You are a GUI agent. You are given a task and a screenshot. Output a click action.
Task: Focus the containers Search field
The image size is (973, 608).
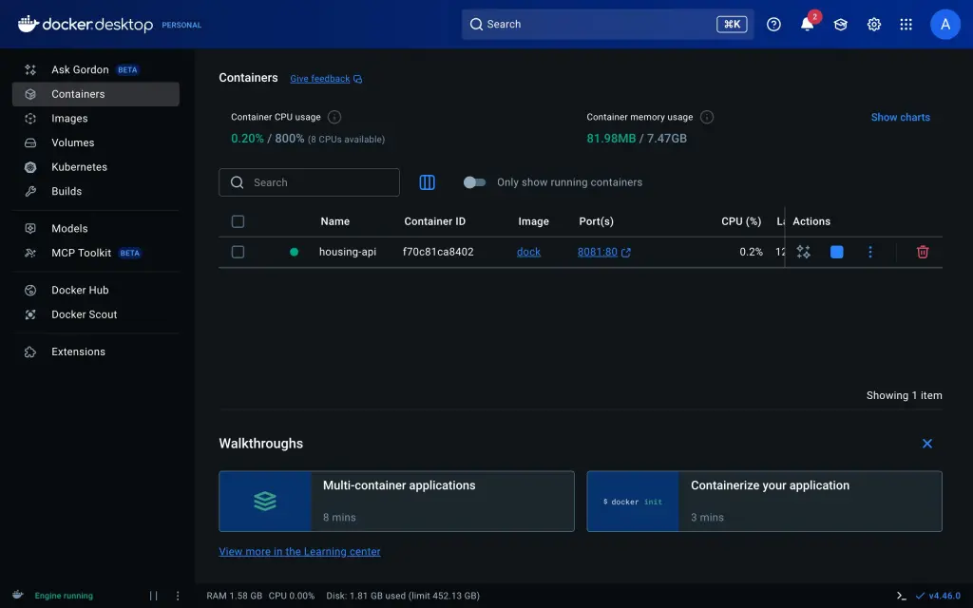(309, 182)
